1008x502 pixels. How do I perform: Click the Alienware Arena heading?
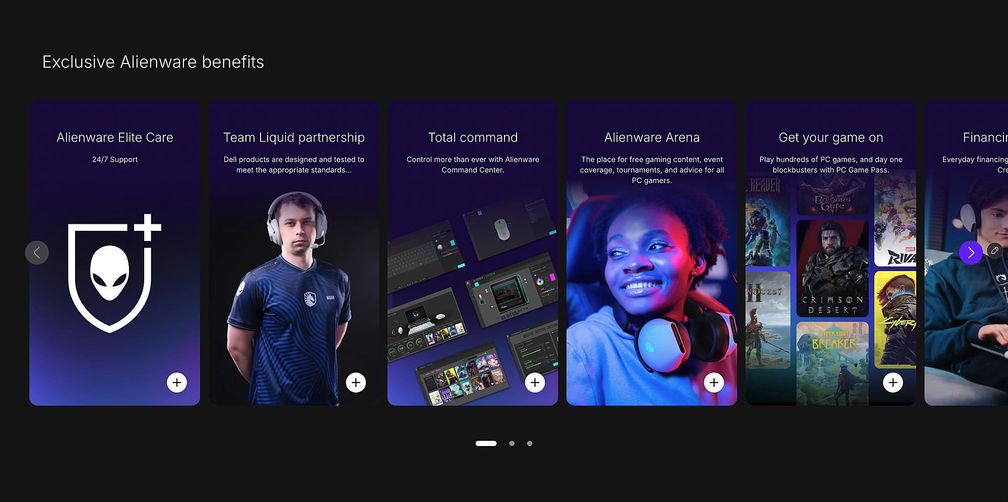coord(652,138)
